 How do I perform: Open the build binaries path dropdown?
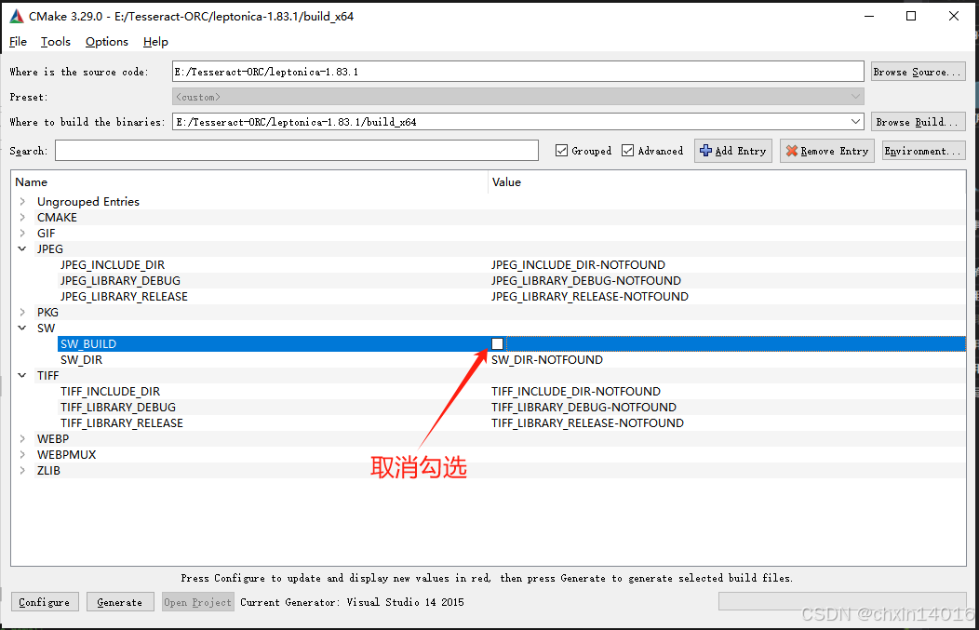(x=855, y=122)
